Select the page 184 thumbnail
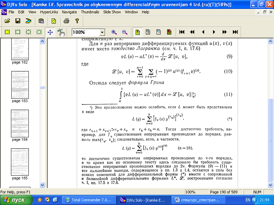This screenshot has height=205, width=274. (x=20, y=124)
